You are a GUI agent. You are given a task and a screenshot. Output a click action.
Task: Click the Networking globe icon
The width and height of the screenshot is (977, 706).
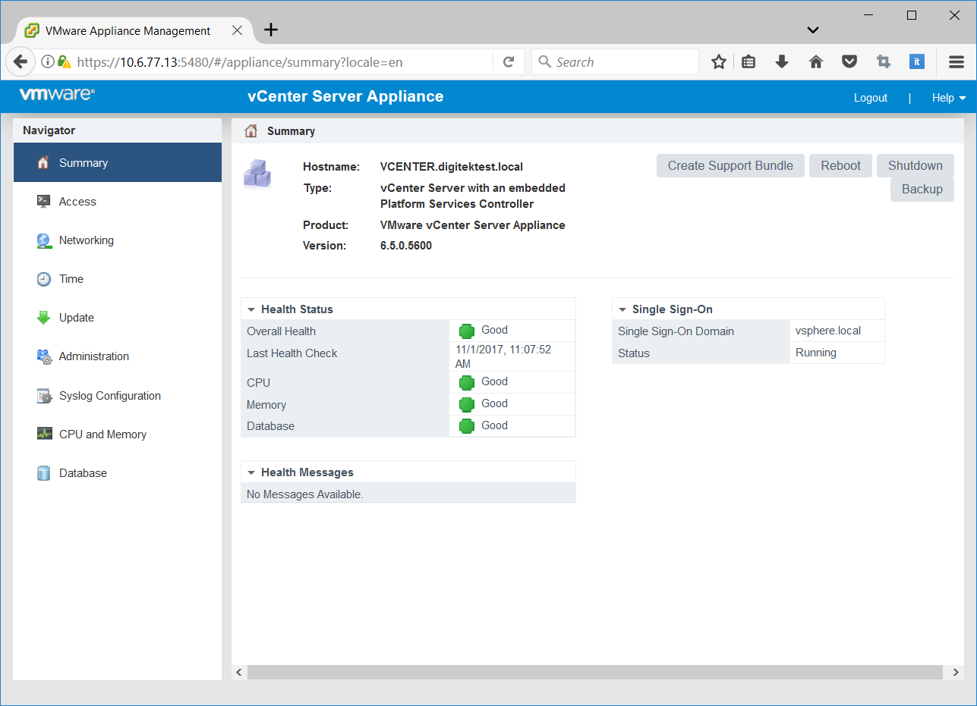(43, 240)
